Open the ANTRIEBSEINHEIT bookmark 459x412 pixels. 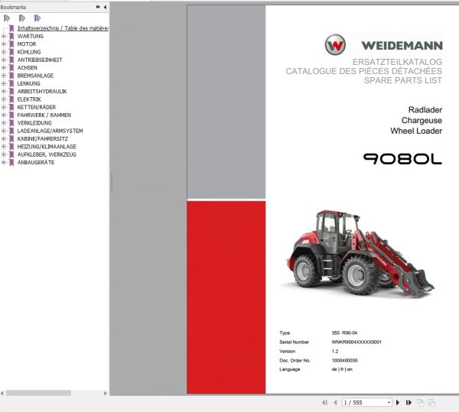(40, 60)
